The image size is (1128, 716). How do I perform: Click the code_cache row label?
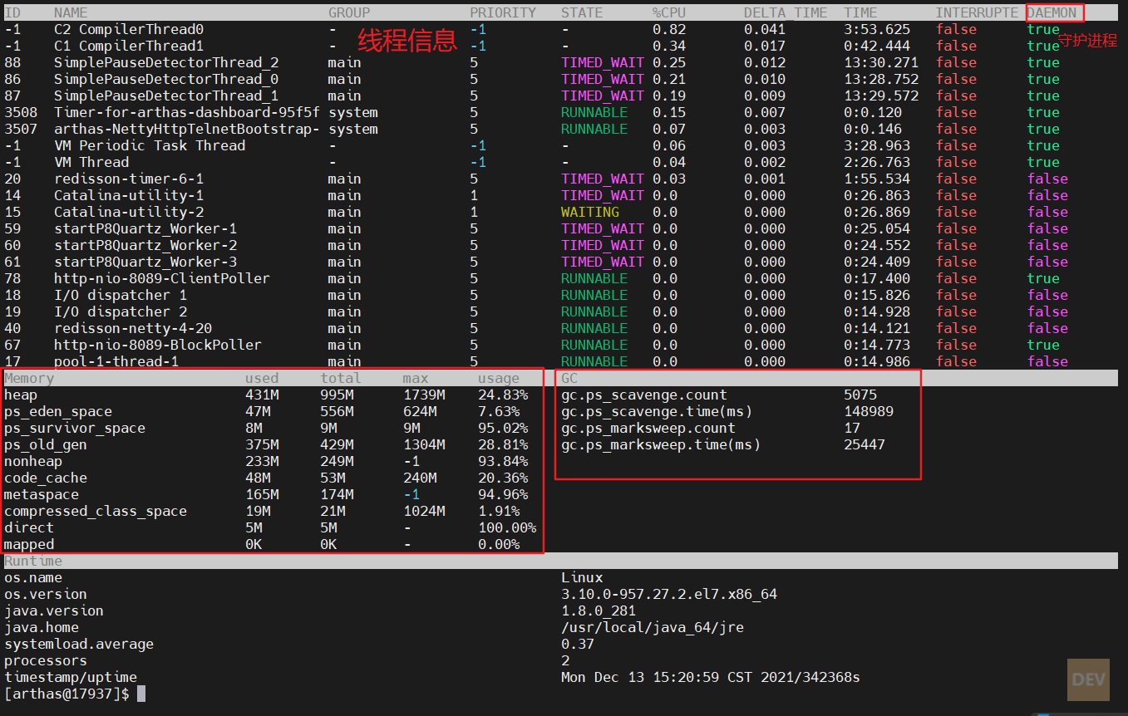point(46,478)
